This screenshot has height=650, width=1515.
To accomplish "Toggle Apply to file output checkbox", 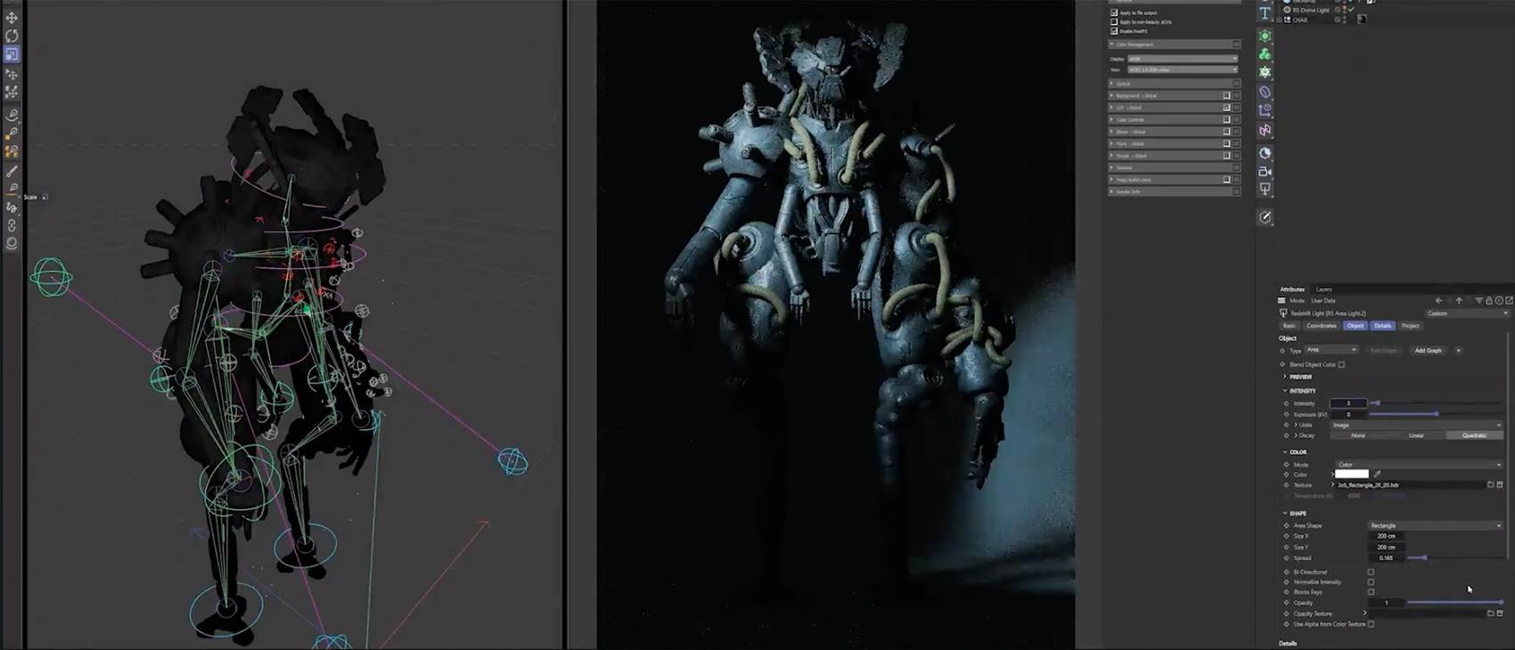I will point(1114,12).
